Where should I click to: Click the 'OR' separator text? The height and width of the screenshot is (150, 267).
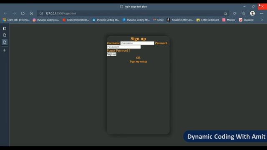[138, 58]
